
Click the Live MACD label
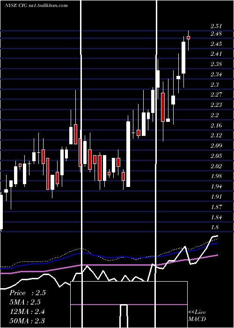point(197,315)
